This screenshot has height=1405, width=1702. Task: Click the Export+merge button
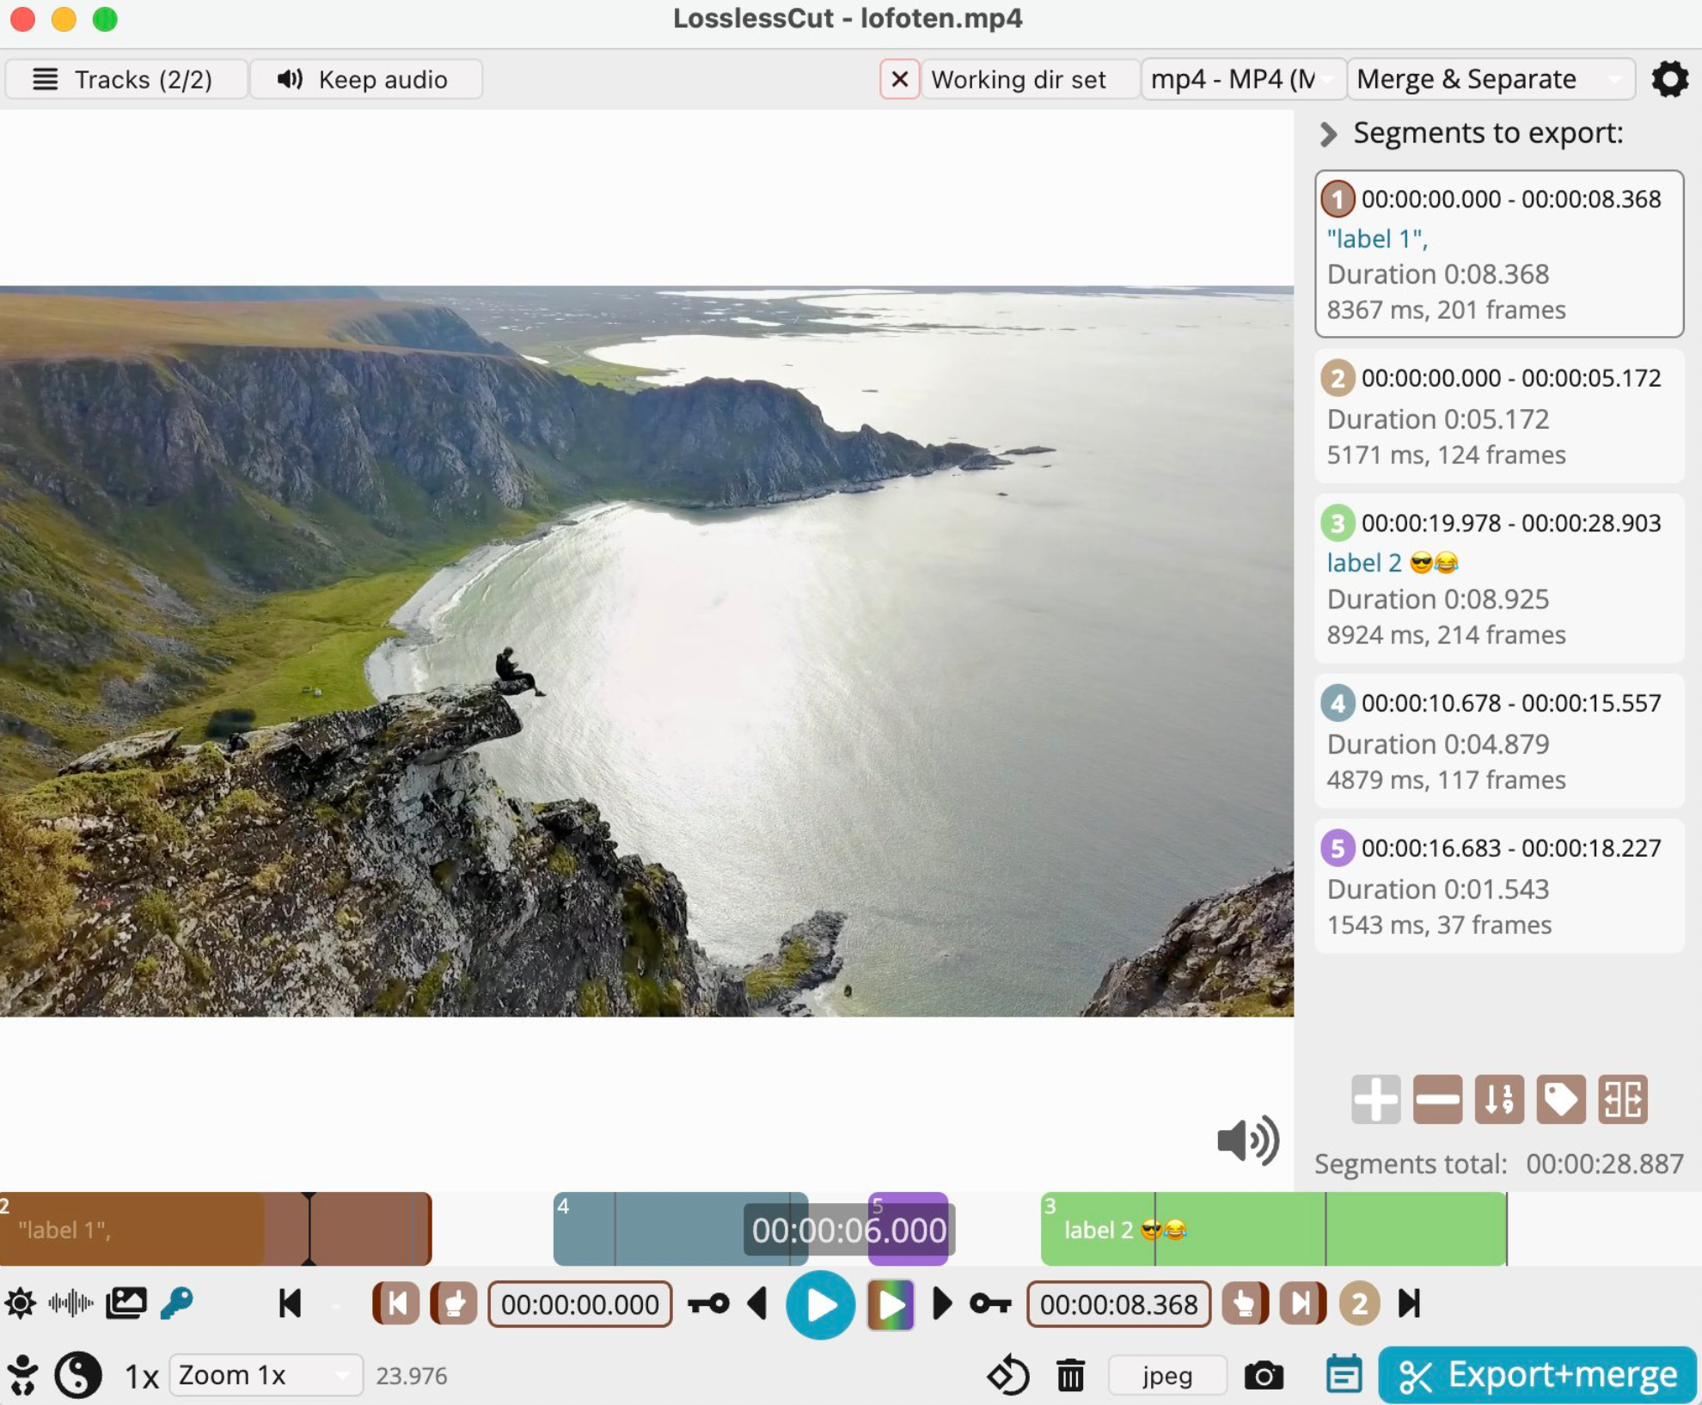pos(1537,1375)
